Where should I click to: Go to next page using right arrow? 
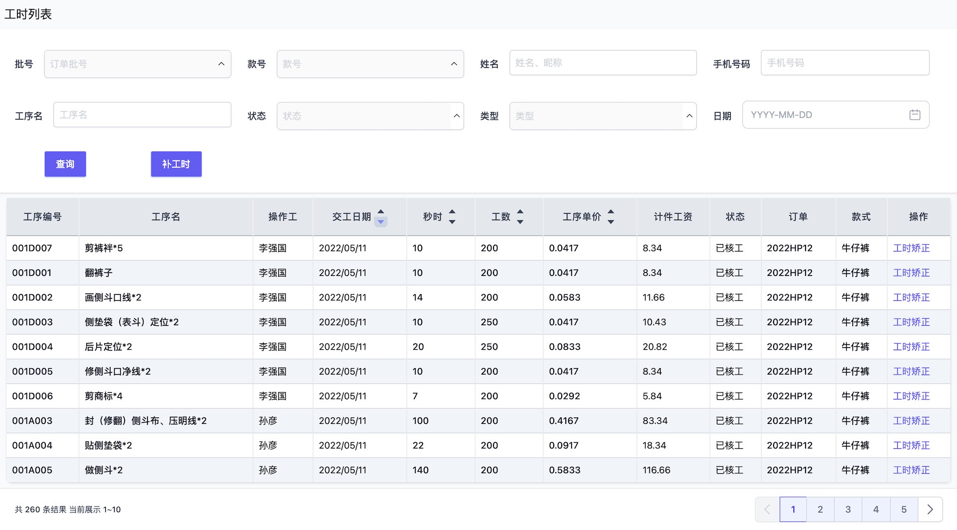(x=929, y=509)
